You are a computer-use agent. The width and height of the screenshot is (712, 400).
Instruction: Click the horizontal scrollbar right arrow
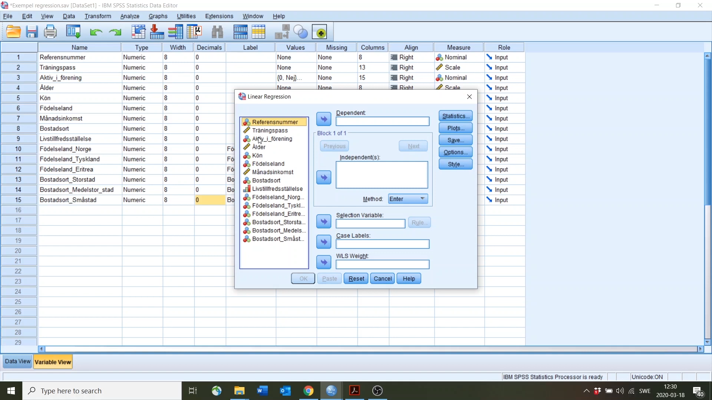(701, 349)
